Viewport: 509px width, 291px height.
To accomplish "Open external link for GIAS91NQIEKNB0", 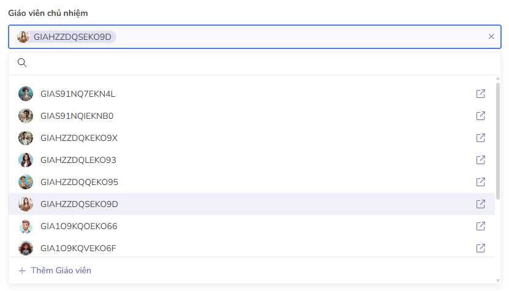I will (481, 116).
